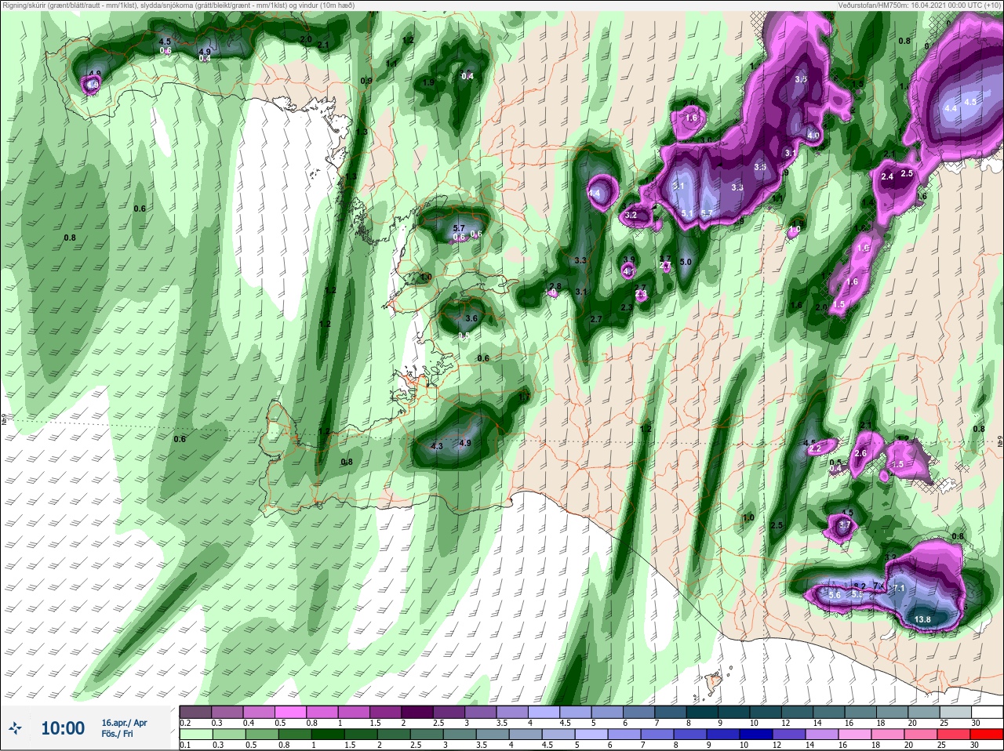Click the Veðurstofan logo icon beside the time
This screenshot has width=1004, height=751.
point(15,728)
